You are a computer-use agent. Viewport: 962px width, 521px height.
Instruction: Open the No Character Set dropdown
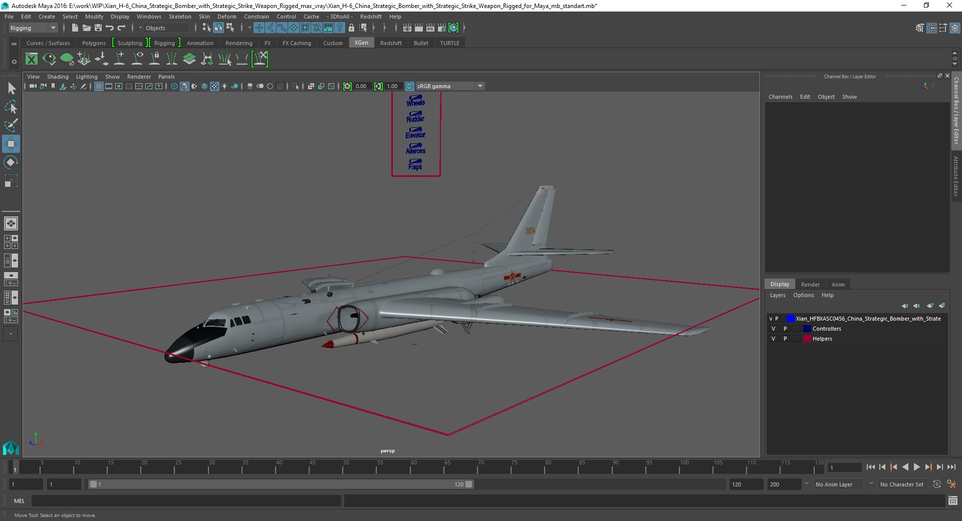(x=904, y=484)
